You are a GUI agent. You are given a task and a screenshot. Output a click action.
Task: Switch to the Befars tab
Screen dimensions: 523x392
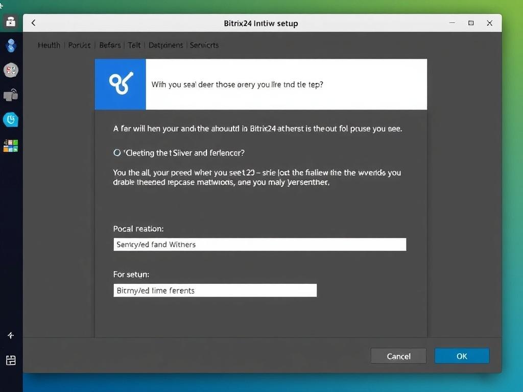110,45
